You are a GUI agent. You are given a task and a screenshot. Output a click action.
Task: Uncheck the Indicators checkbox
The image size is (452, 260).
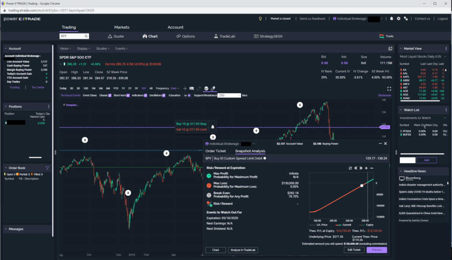click(x=146, y=96)
